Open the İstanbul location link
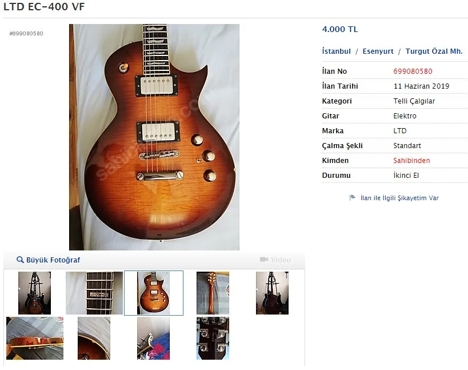Viewport: 468px width, 370px height. [x=337, y=51]
